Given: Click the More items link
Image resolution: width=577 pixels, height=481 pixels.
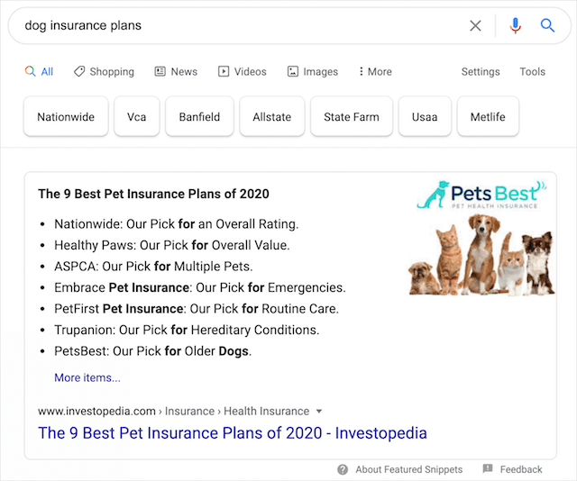Looking at the screenshot, I should pyautogui.click(x=87, y=377).
